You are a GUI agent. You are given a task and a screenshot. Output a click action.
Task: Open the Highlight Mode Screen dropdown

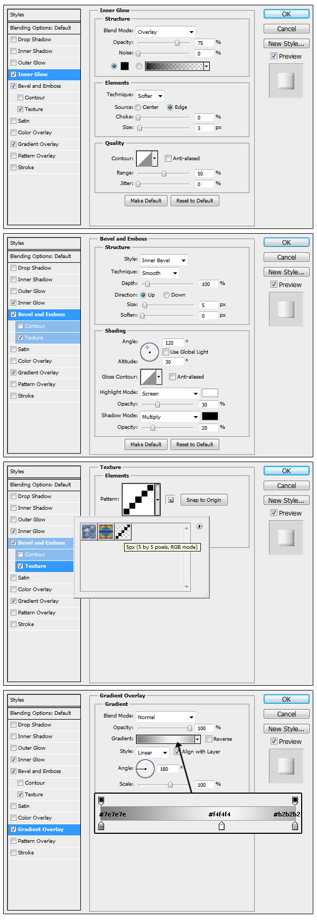click(170, 393)
